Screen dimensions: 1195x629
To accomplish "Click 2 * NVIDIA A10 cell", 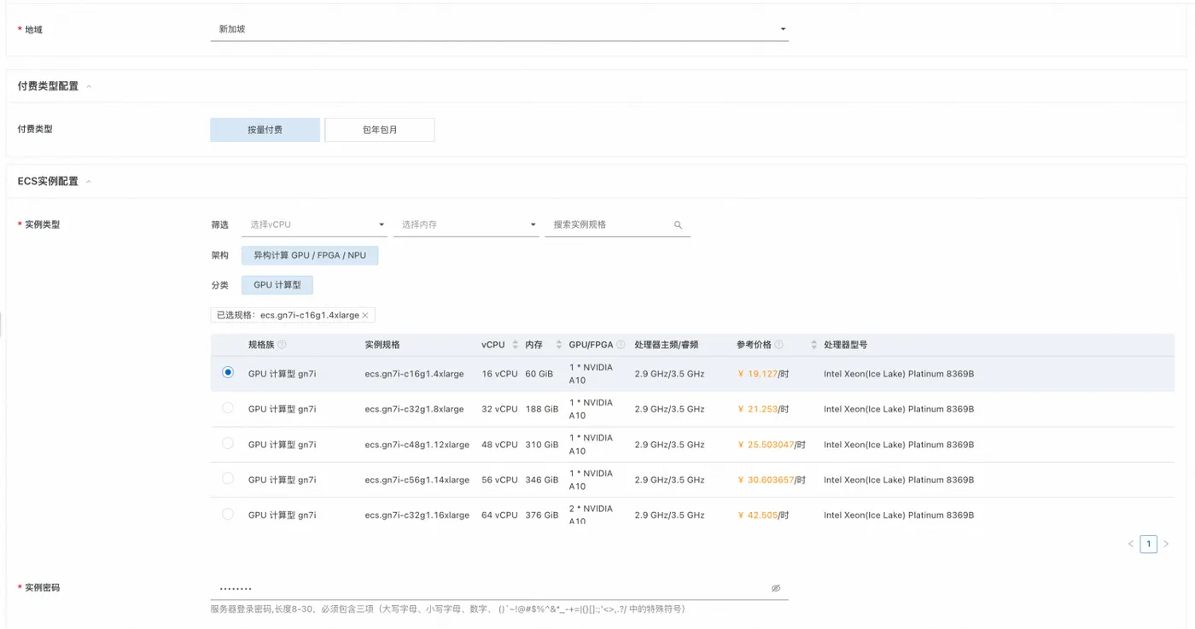I will click(x=591, y=515).
